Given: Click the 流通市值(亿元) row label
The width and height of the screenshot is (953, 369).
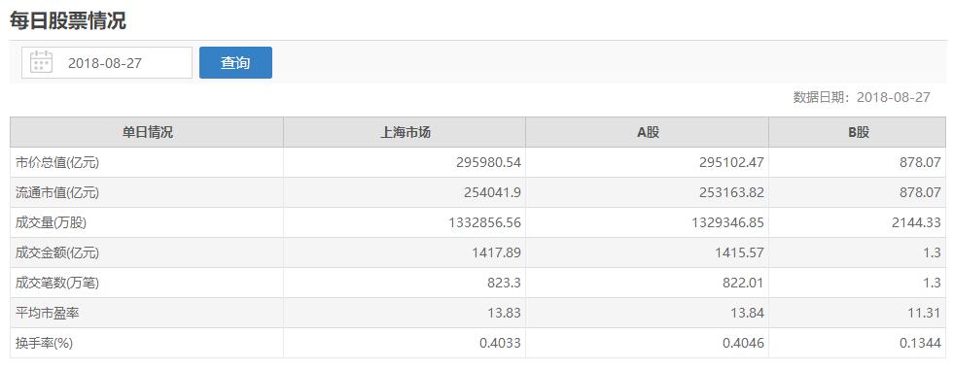Looking at the screenshot, I should (57, 193).
